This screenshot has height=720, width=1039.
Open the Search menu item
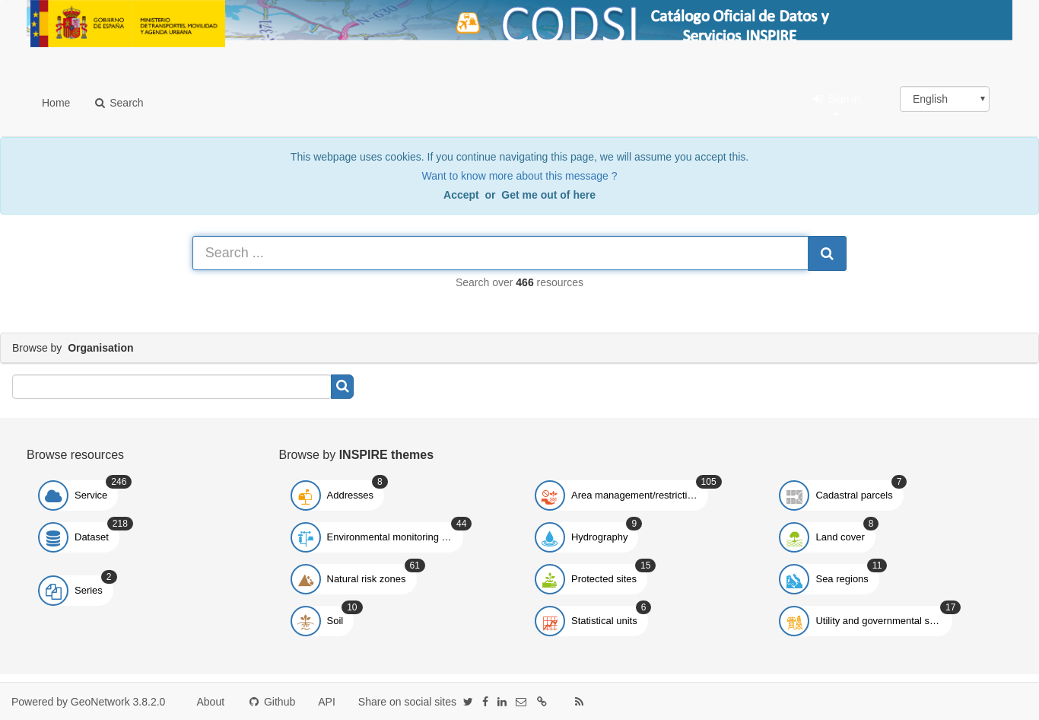pyautogui.click(x=119, y=103)
